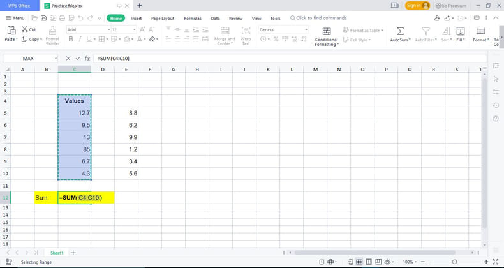Select the Review tab
504x268 pixels.
point(235,19)
